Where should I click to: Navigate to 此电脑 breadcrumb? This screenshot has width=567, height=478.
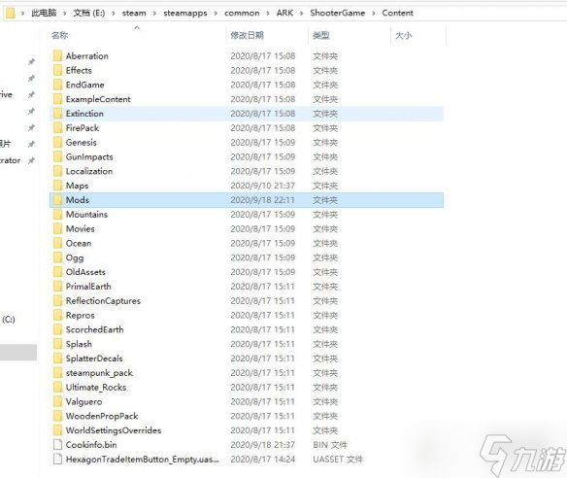point(44,13)
